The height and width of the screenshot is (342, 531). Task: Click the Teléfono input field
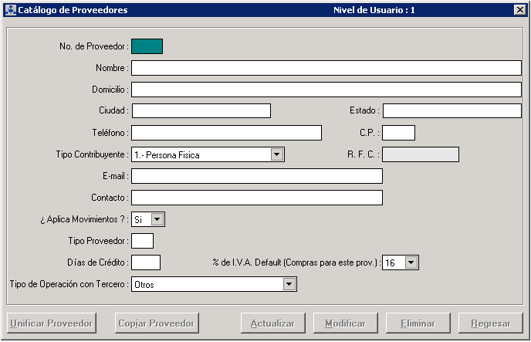point(225,133)
